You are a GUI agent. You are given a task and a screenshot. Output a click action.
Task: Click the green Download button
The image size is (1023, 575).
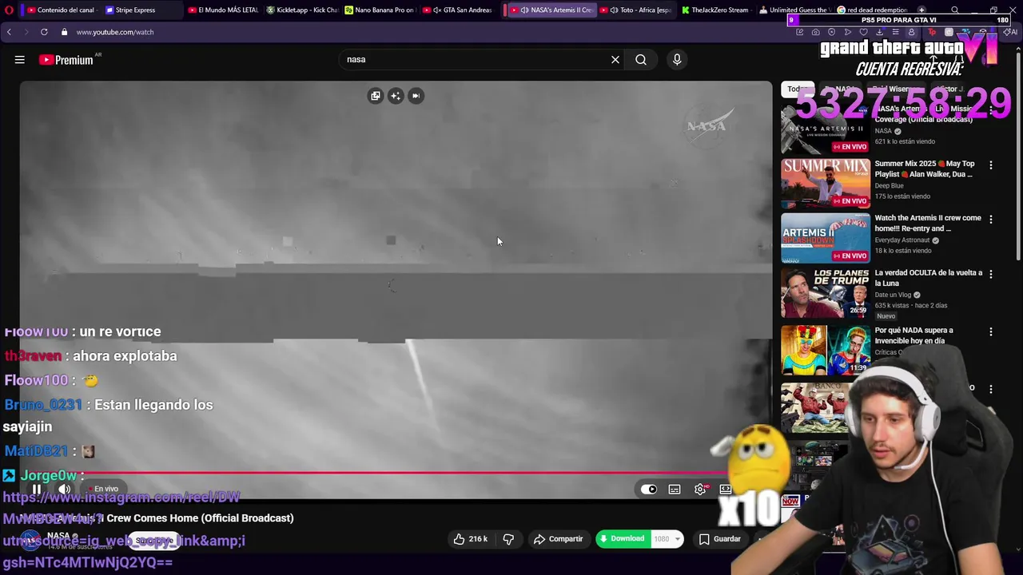coord(622,539)
